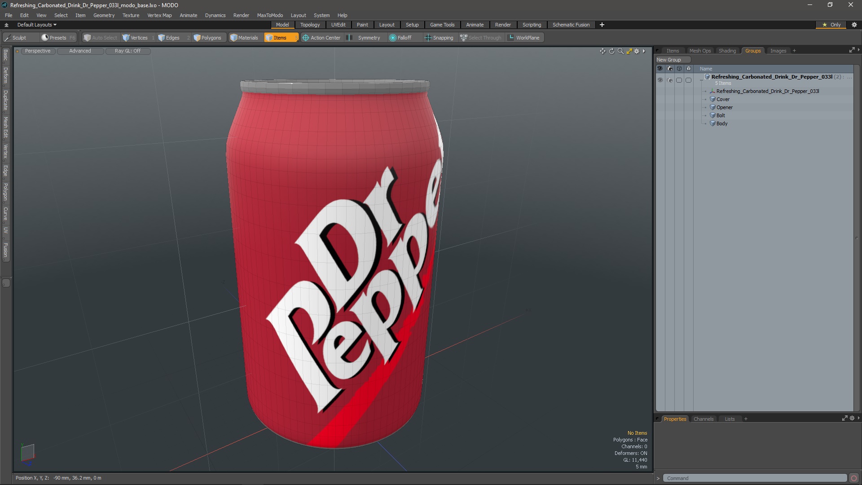862x485 pixels.
Task: Check first box in the Dr_Pepper group row
Action: pos(679,80)
